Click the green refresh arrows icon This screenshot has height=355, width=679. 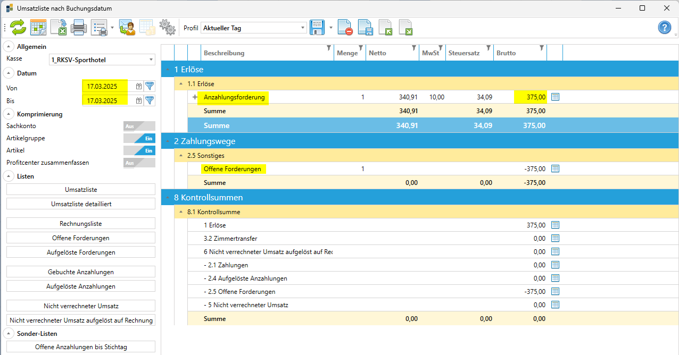pyautogui.click(x=18, y=28)
